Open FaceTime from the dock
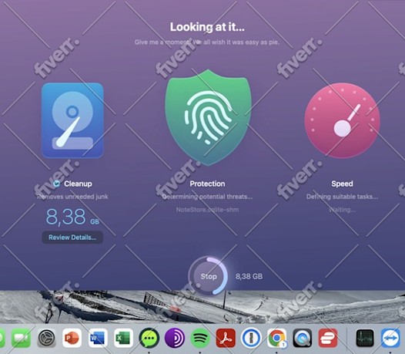Image resolution: width=405 pixels, height=354 pixels. (22, 338)
